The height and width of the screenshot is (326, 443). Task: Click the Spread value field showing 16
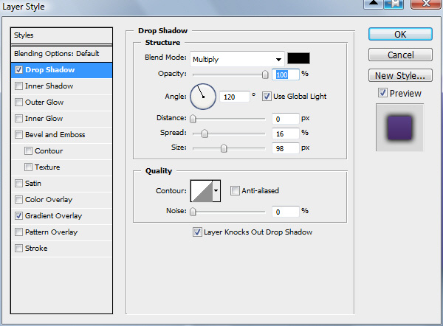coord(285,133)
